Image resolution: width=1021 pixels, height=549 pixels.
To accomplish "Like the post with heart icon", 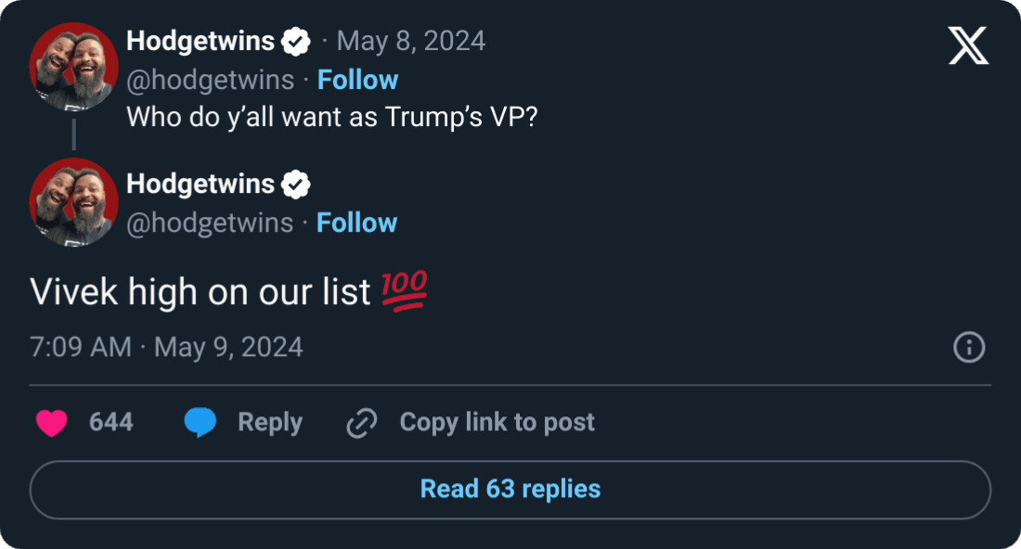I will click(52, 423).
